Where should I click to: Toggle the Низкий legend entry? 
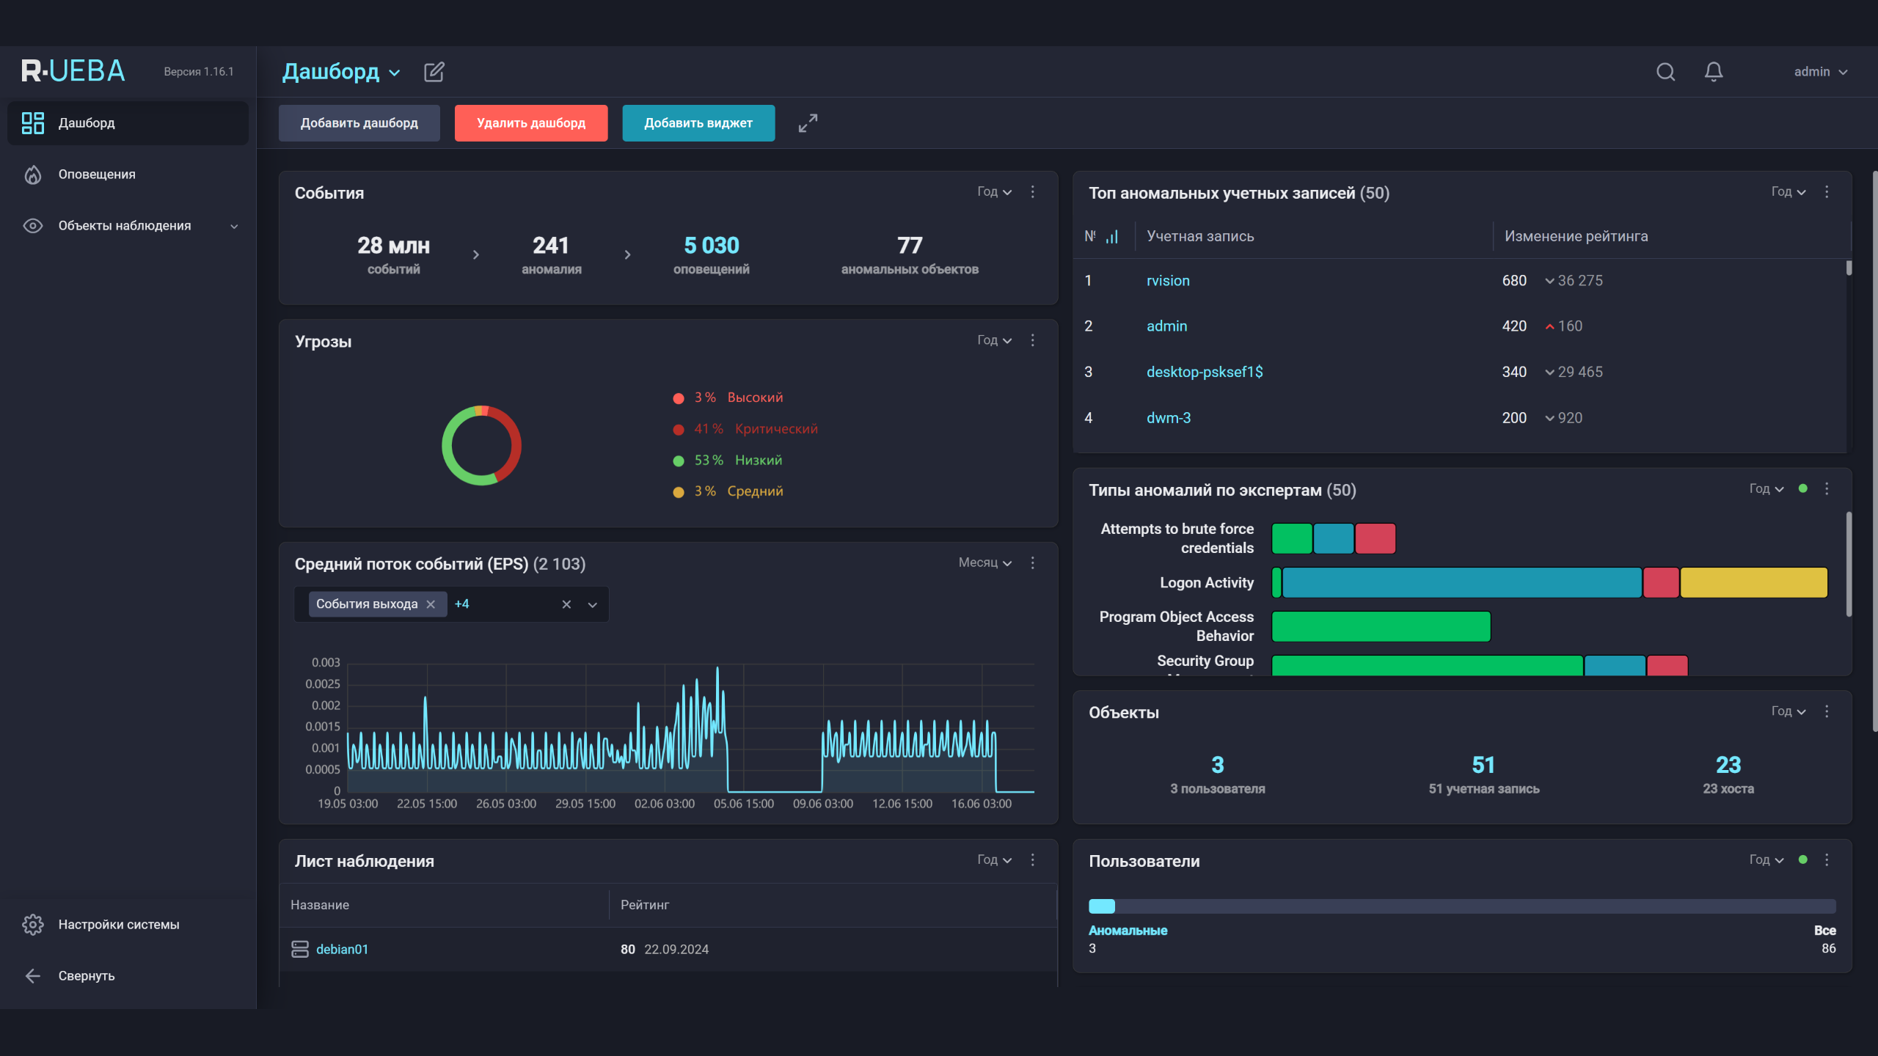[758, 461]
